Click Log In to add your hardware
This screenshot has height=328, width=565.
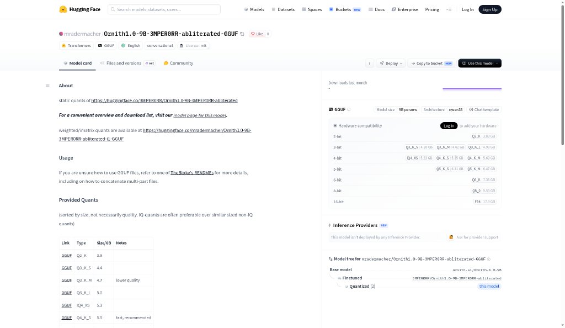pyautogui.click(x=449, y=126)
